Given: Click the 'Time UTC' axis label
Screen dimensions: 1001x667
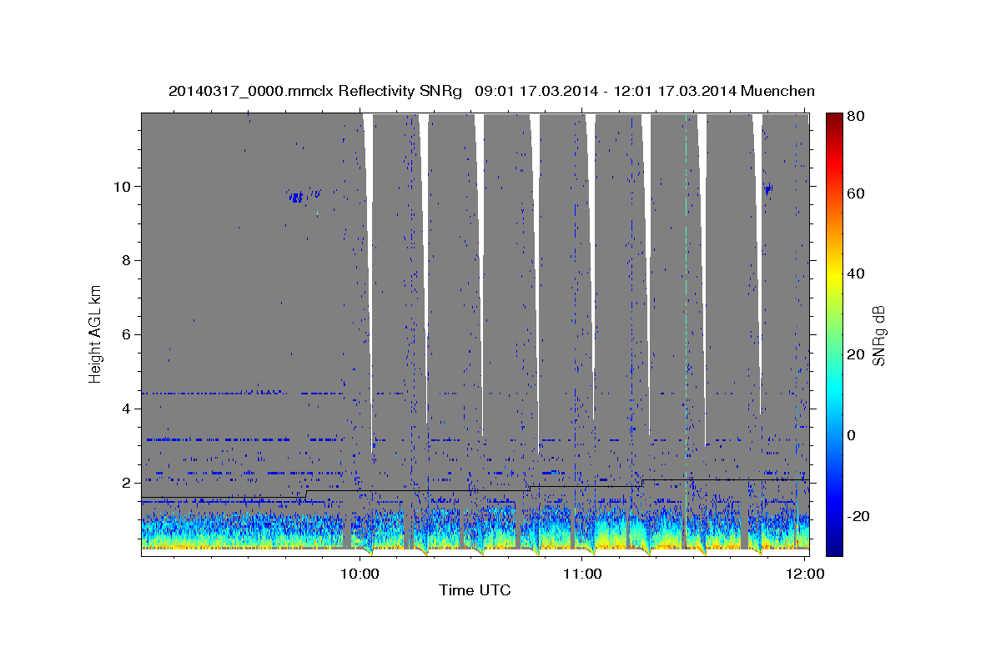Looking at the screenshot, I should [475, 590].
